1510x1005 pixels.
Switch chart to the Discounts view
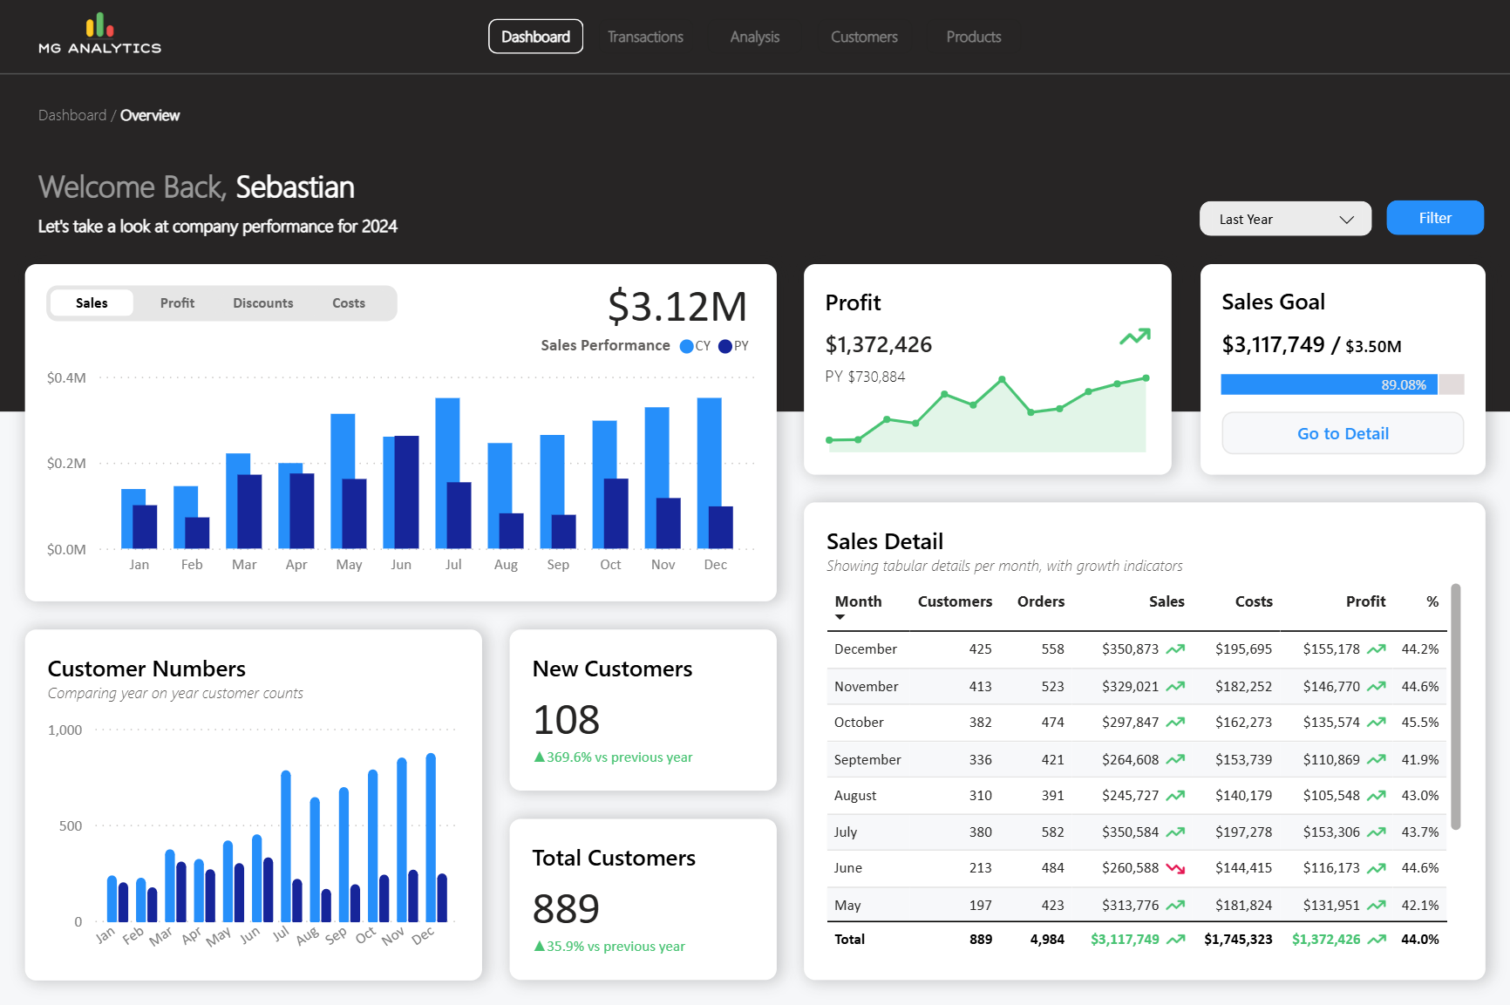262,303
